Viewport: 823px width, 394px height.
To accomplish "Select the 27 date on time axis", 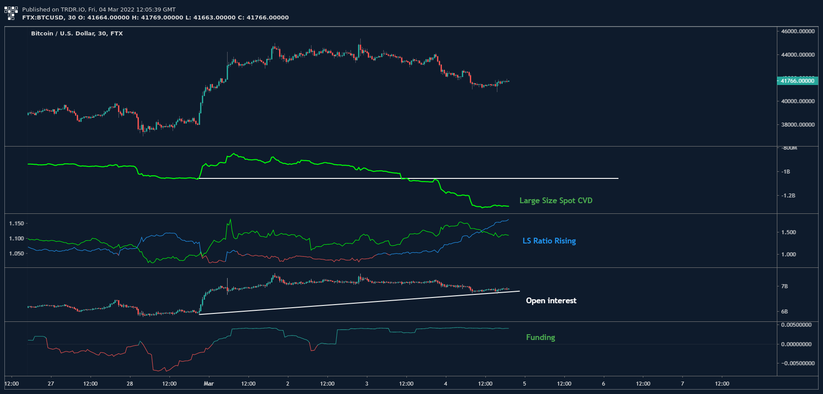I will 51,384.
